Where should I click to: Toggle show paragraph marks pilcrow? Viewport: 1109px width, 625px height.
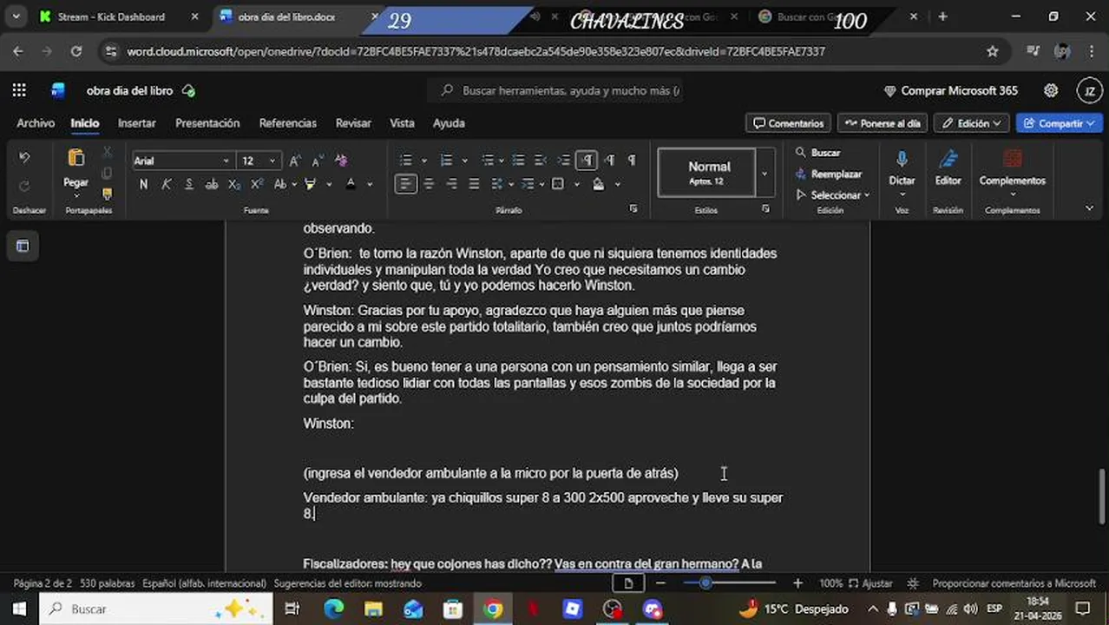click(x=632, y=161)
